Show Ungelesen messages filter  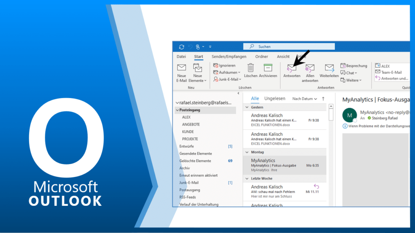[275, 98]
